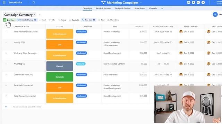This screenshot has width=222, height=124.
Task: Open the Rebel Rouser Commercial record
Action: [25, 96]
